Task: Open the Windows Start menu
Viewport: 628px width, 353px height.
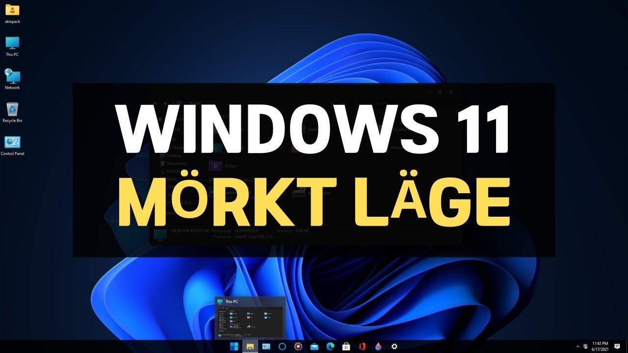Action: (234, 347)
